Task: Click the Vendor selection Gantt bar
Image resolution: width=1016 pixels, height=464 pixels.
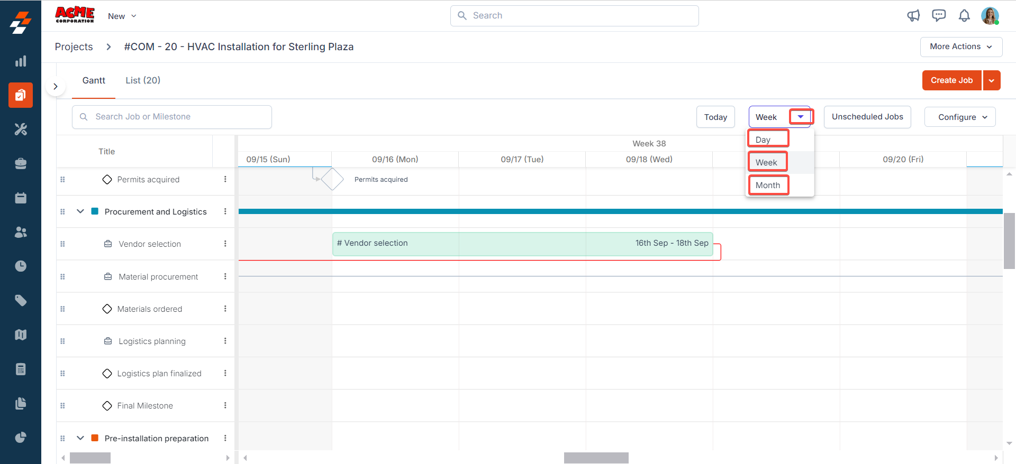Action: (522, 244)
